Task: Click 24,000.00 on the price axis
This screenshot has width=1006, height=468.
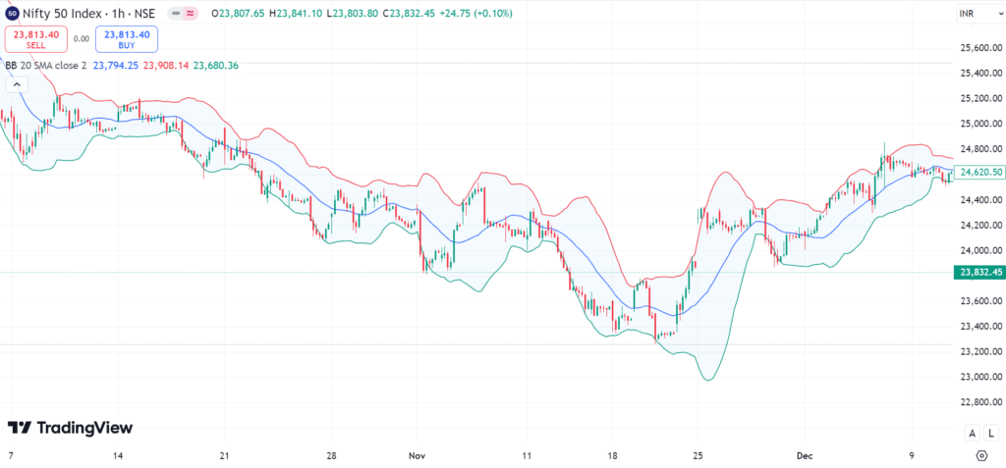Action: point(981,250)
